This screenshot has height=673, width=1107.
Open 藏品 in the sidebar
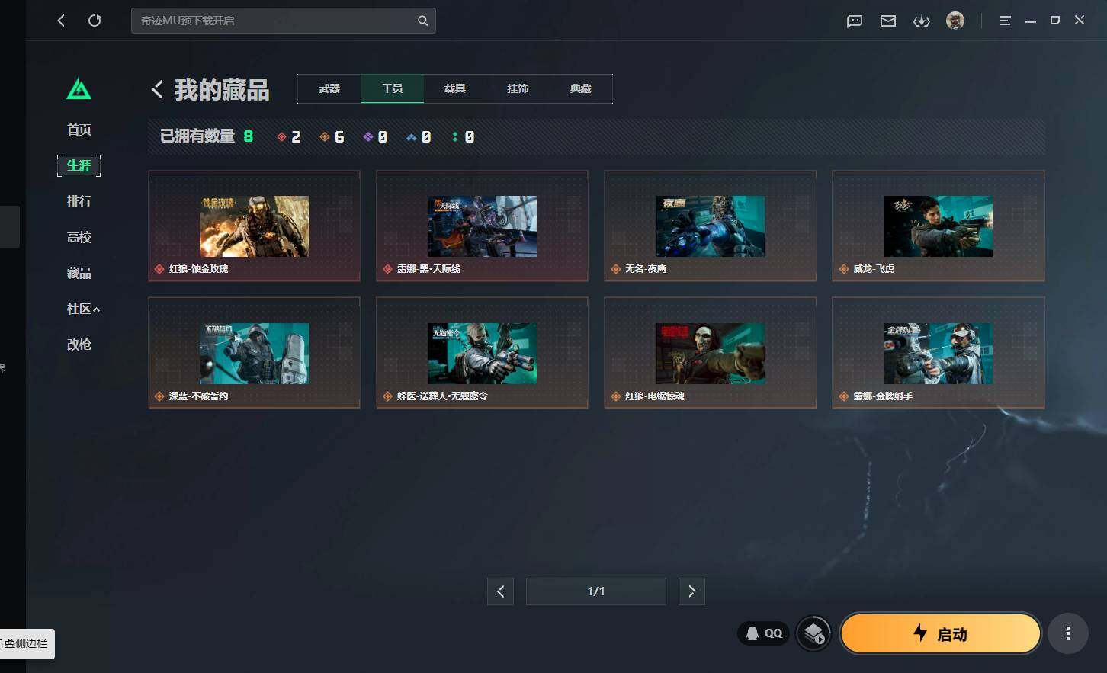pos(79,273)
